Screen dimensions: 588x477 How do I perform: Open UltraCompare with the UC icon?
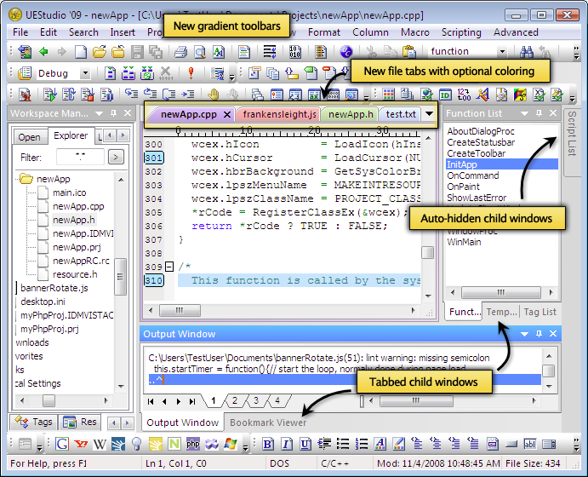345,51
